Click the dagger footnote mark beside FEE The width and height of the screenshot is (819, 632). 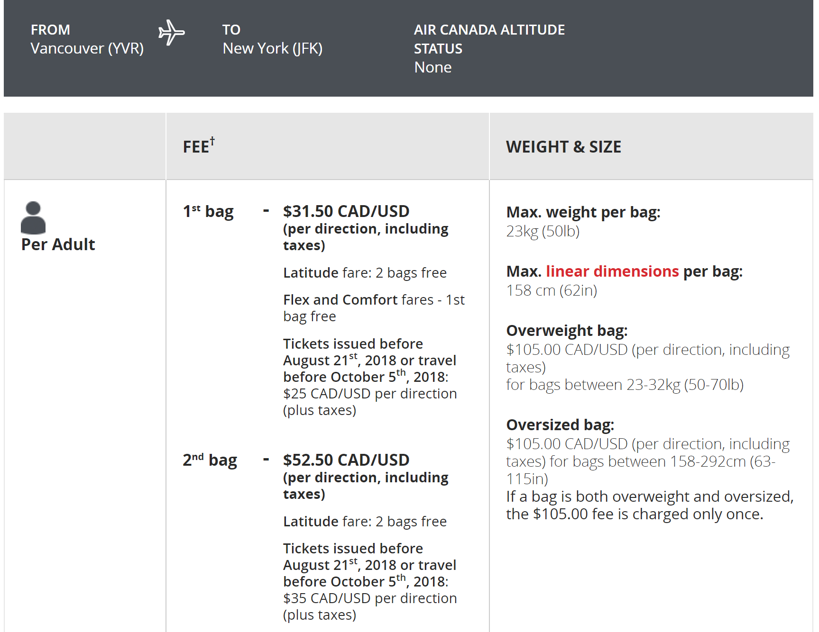(212, 141)
